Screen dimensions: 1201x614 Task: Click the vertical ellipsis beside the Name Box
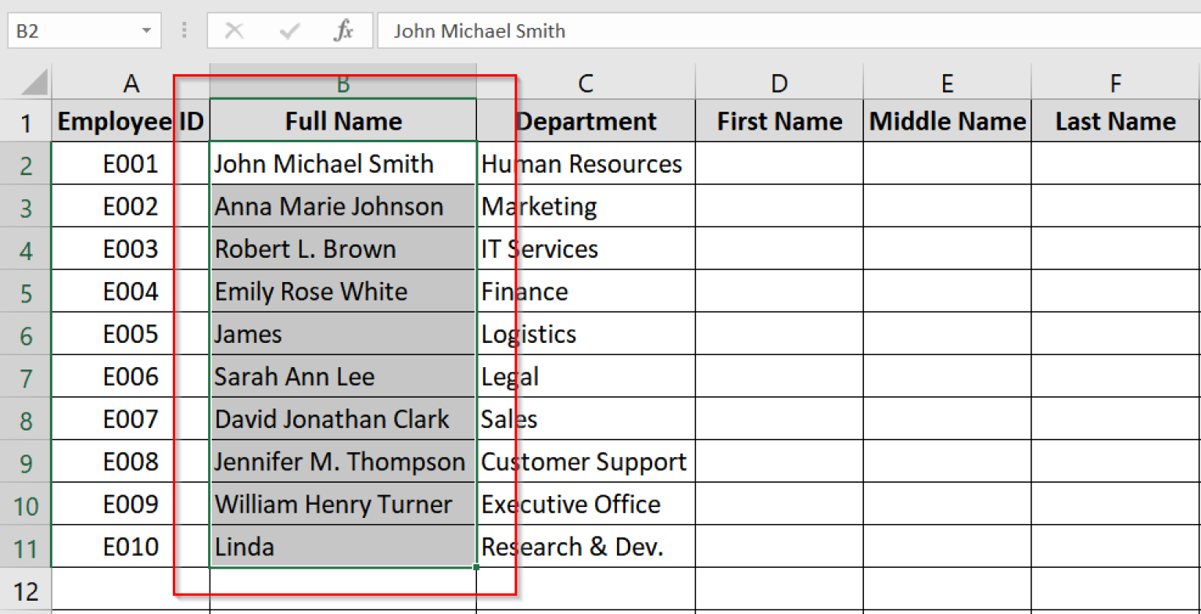[x=184, y=30]
